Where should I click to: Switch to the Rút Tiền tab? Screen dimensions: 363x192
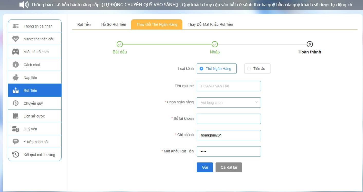coord(84,24)
